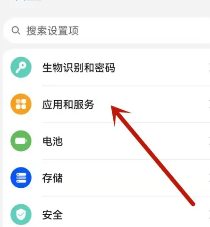210x227 pixels.
Task: Click the cut-off page title at top
Action: tap(27, 0)
